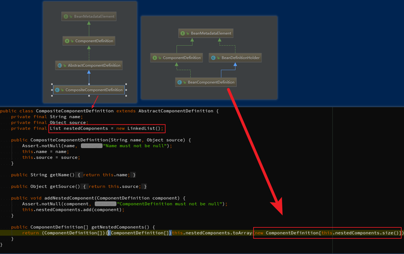Image resolution: width=404 pixels, height=254 pixels.
Task: Click 'new ComponentDefinition[' in the toArray argument
Action: click(288, 233)
